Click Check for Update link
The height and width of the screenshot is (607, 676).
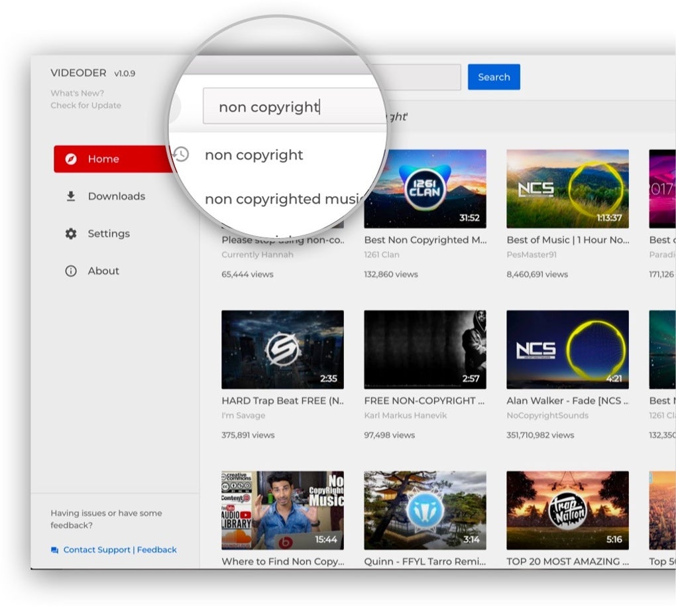pyautogui.click(x=85, y=105)
